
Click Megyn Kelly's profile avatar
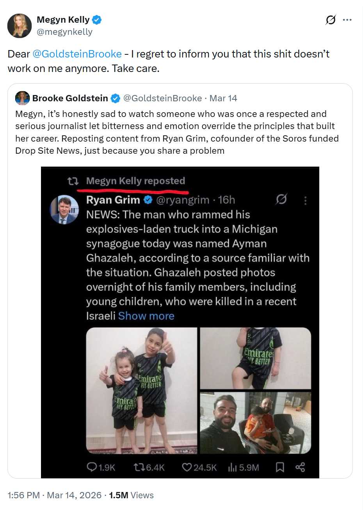click(20, 26)
